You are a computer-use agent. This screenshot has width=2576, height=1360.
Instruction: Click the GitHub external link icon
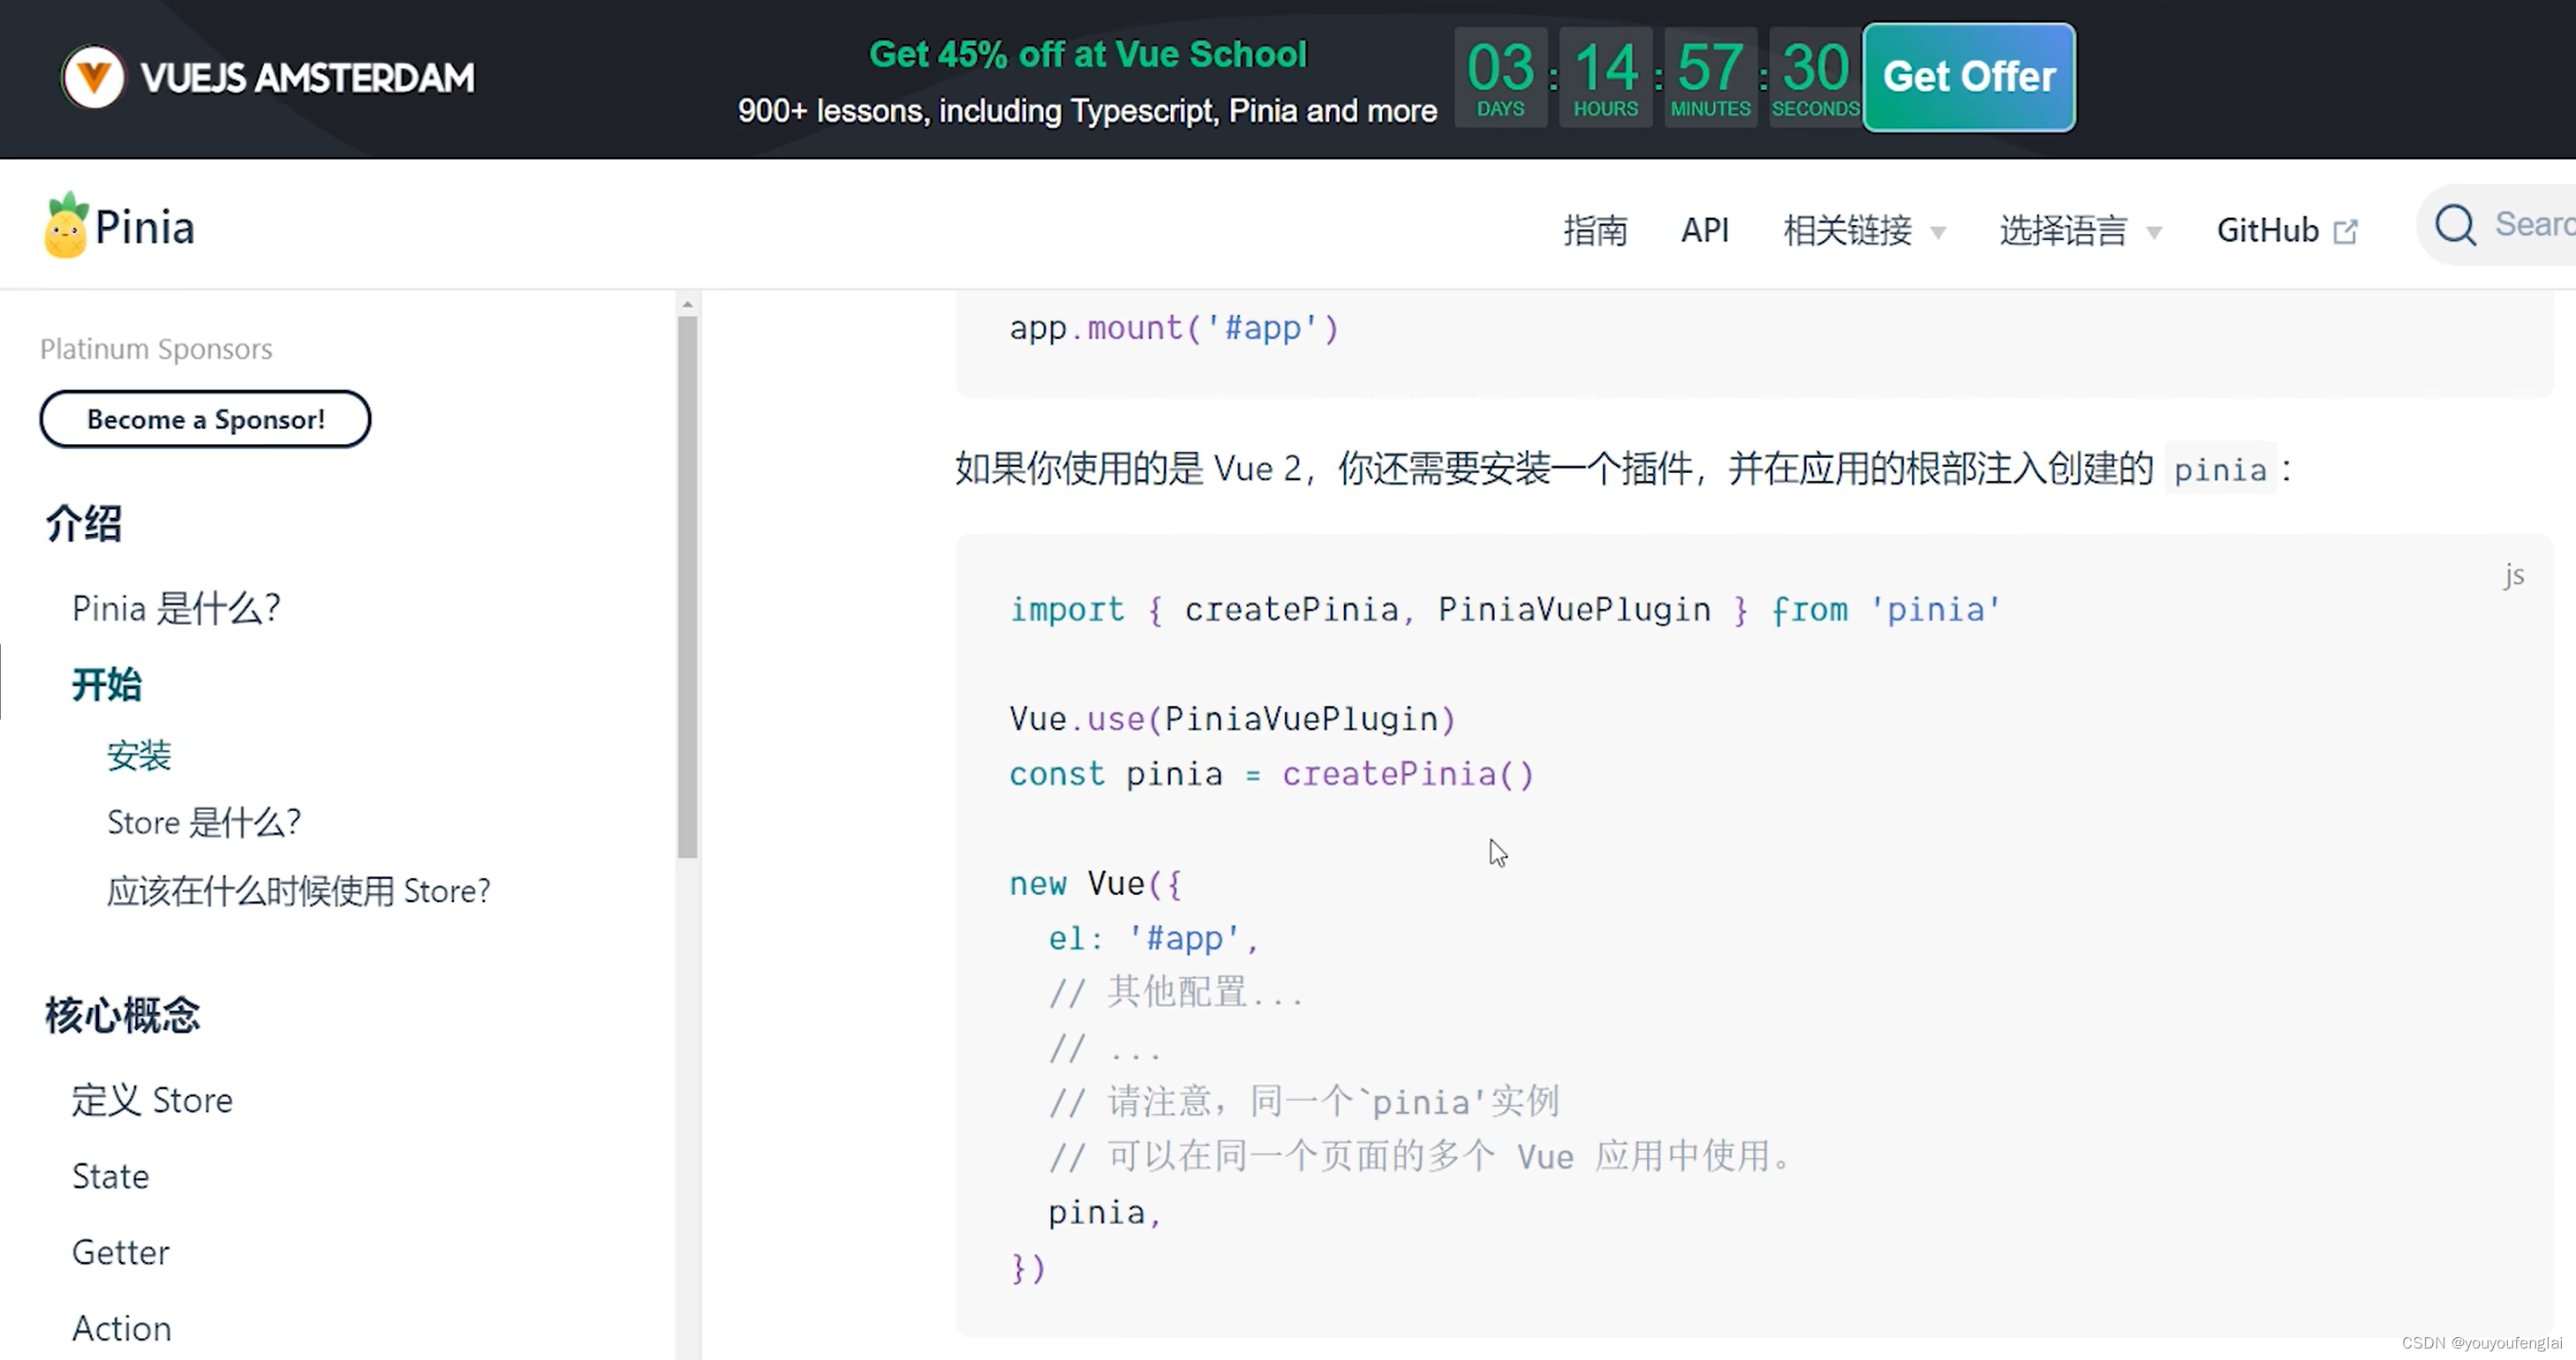click(2345, 232)
